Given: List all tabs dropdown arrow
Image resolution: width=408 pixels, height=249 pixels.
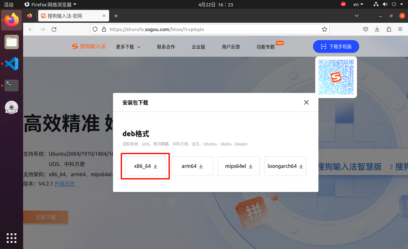Looking at the screenshot, I should click(x=357, y=16).
